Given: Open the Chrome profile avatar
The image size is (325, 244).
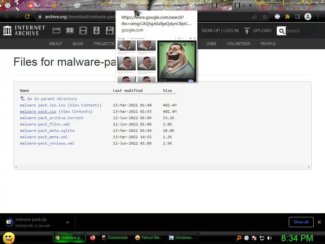Looking at the screenshot, I should pos(308,17).
